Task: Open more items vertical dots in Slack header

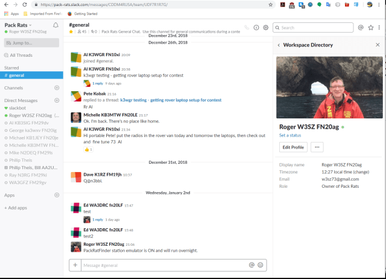Action: [x=379, y=28]
